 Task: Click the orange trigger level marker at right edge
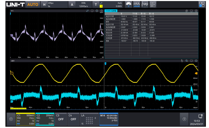[196, 73]
